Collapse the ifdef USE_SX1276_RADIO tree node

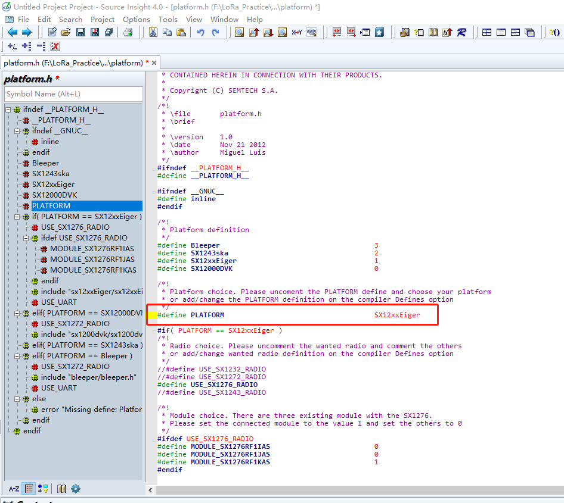(x=26, y=238)
